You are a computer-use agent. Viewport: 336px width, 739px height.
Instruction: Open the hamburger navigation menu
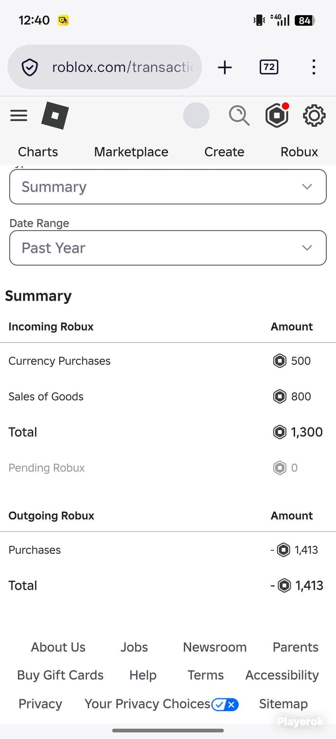(x=19, y=115)
